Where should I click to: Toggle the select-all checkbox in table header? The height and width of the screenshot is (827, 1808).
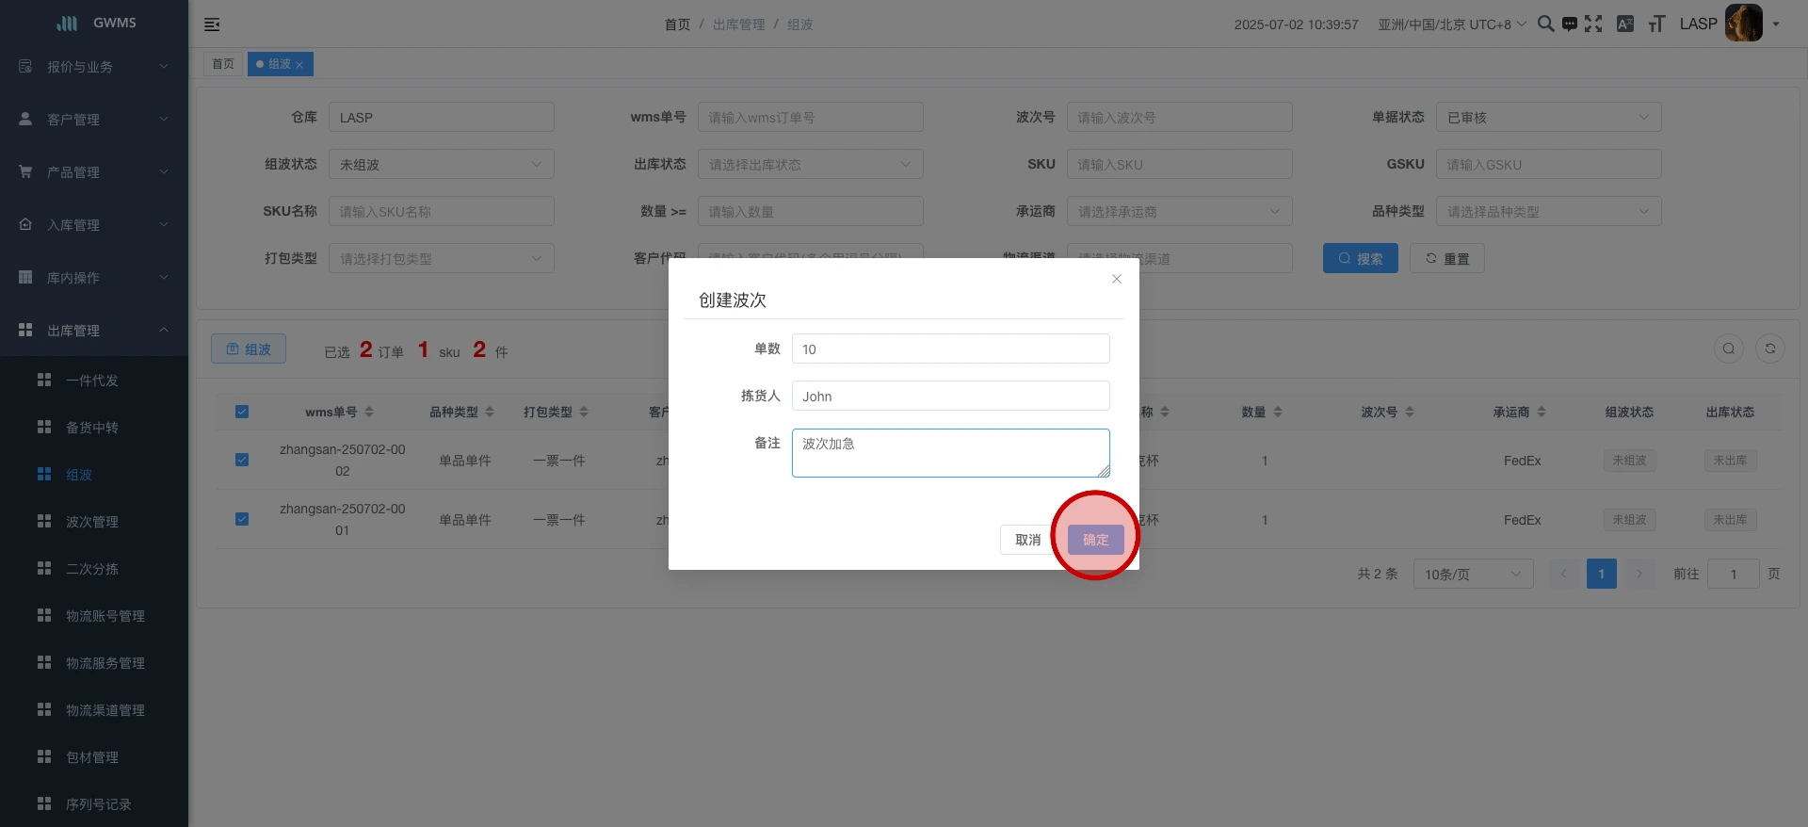pyautogui.click(x=242, y=412)
